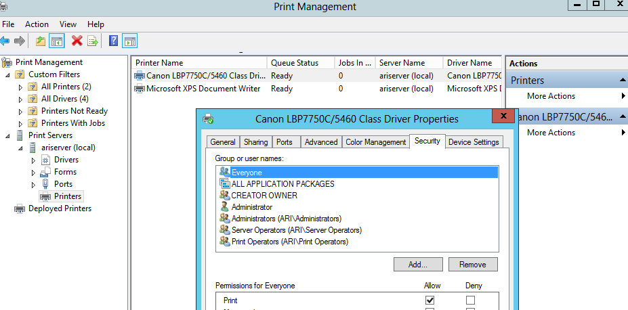The height and width of the screenshot is (310, 628).
Task: Click the Remove button
Action: pyautogui.click(x=473, y=265)
